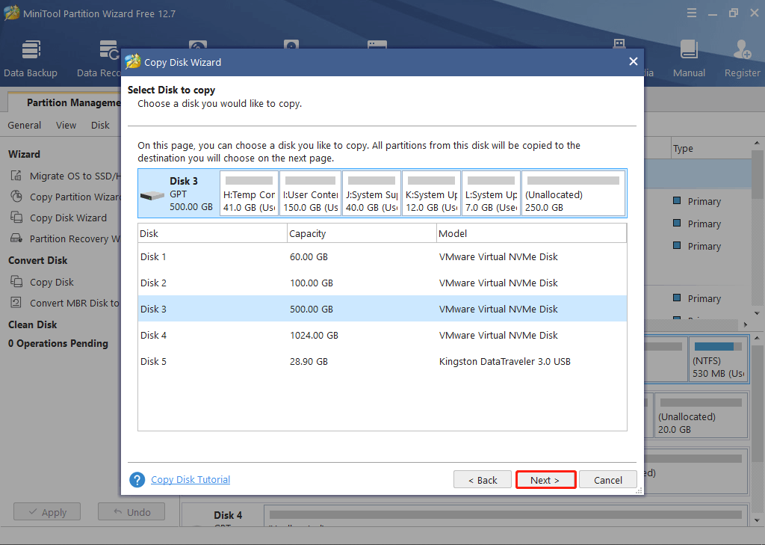Screen dimensions: 765x545
Task: Click the 250.0 GB Unallocated block
Action: pyautogui.click(x=573, y=194)
